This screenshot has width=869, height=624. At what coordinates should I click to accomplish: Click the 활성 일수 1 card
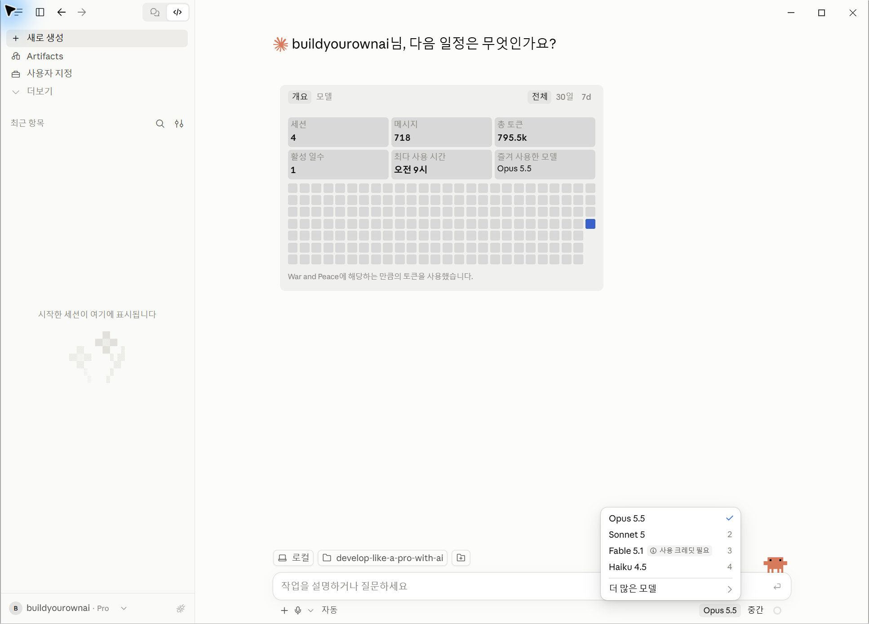pos(338,164)
